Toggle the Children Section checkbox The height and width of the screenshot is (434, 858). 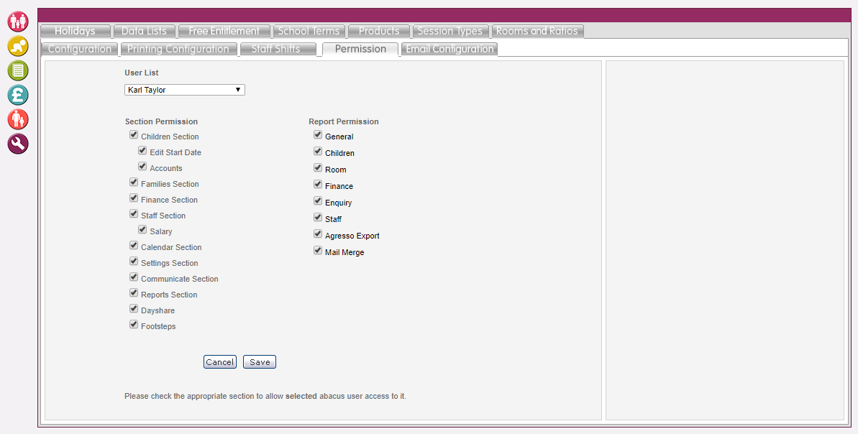pyautogui.click(x=134, y=135)
